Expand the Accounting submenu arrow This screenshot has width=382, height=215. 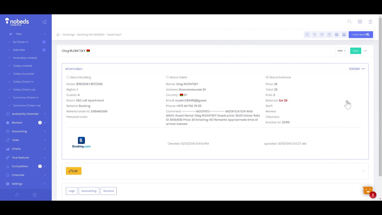(x=45, y=131)
